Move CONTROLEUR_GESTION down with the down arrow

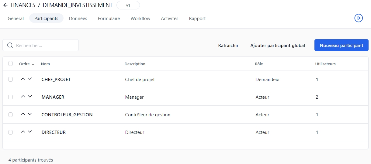point(30,114)
